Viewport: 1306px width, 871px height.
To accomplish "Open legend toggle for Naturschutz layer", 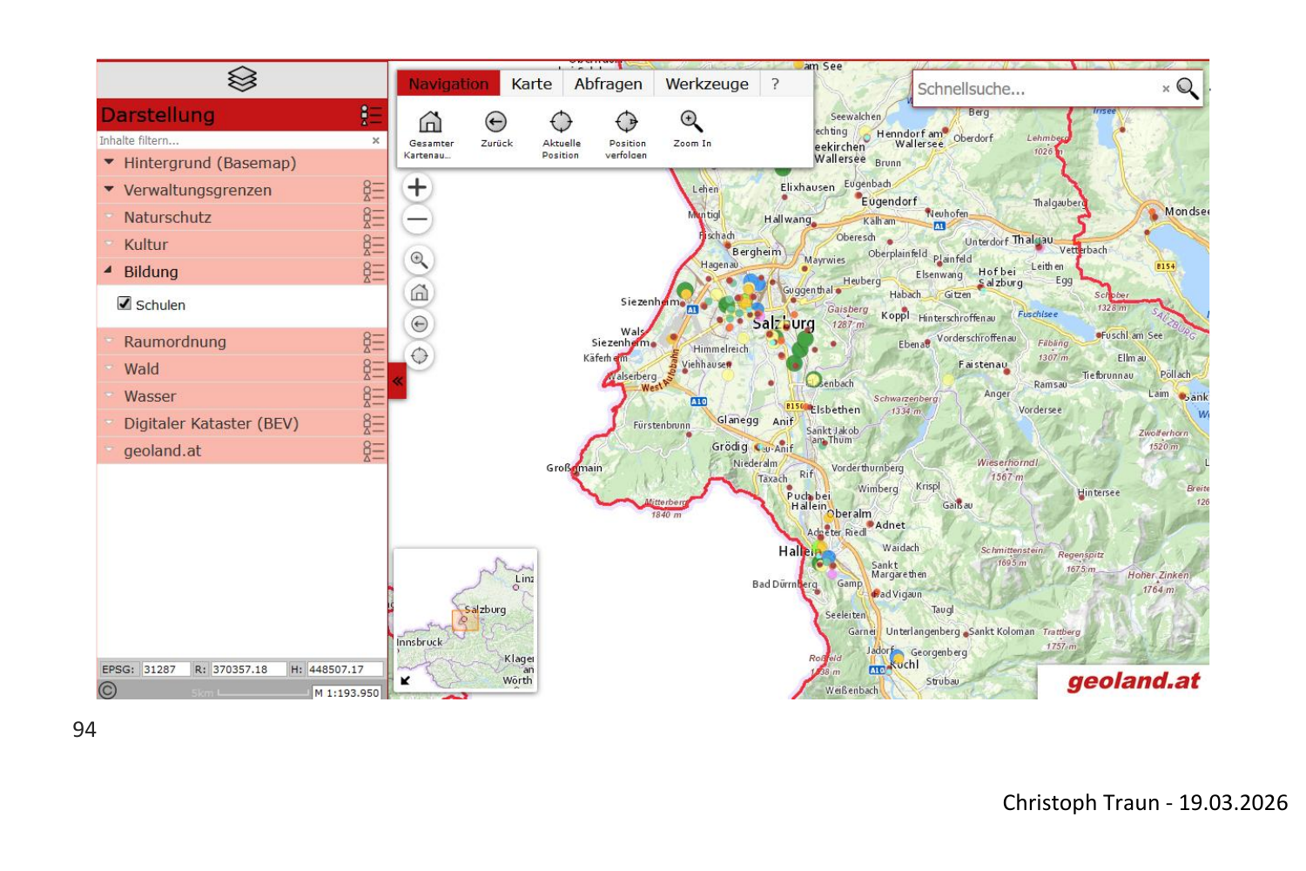I will 373,218.
